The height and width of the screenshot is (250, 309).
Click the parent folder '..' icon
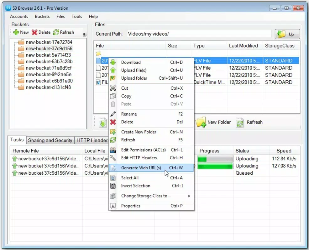click(98, 53)
